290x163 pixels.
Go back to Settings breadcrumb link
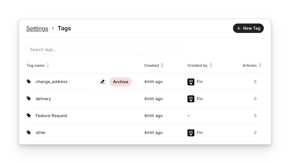pyautogui.click(x=37, y=28)
